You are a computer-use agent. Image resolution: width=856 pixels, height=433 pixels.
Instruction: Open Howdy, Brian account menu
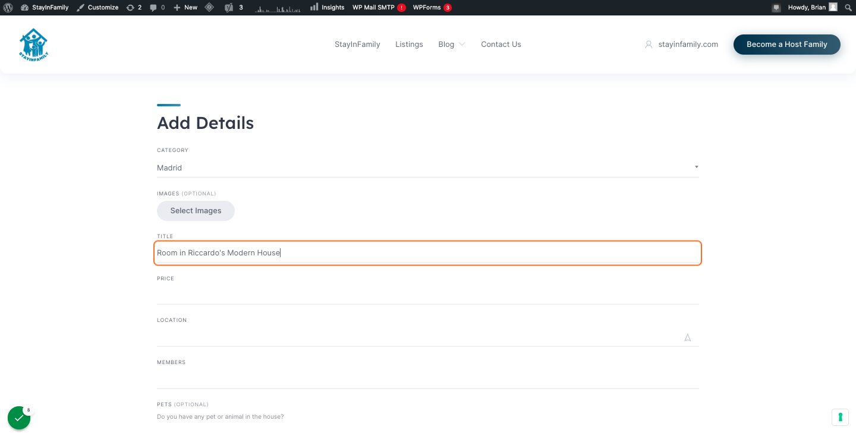[813, 7]
